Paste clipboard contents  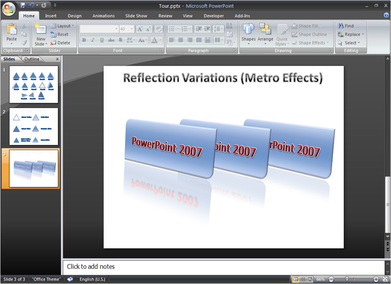(11, 34)
